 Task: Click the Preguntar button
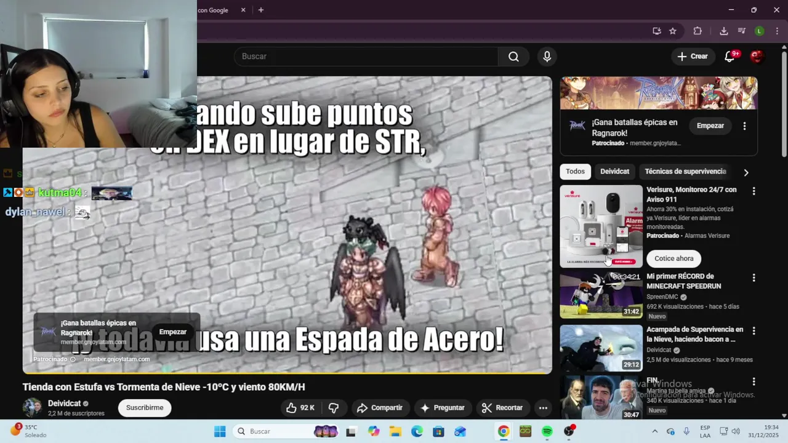[443, 408]
